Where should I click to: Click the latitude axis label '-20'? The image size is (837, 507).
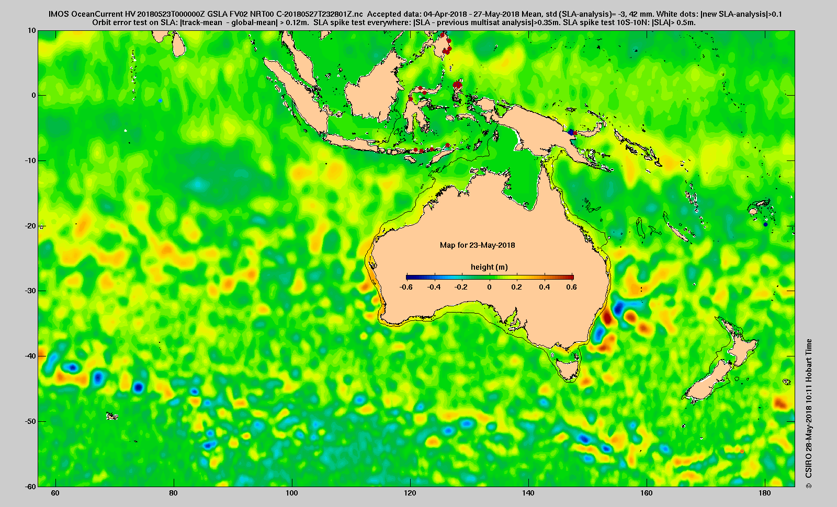(30, 226)
